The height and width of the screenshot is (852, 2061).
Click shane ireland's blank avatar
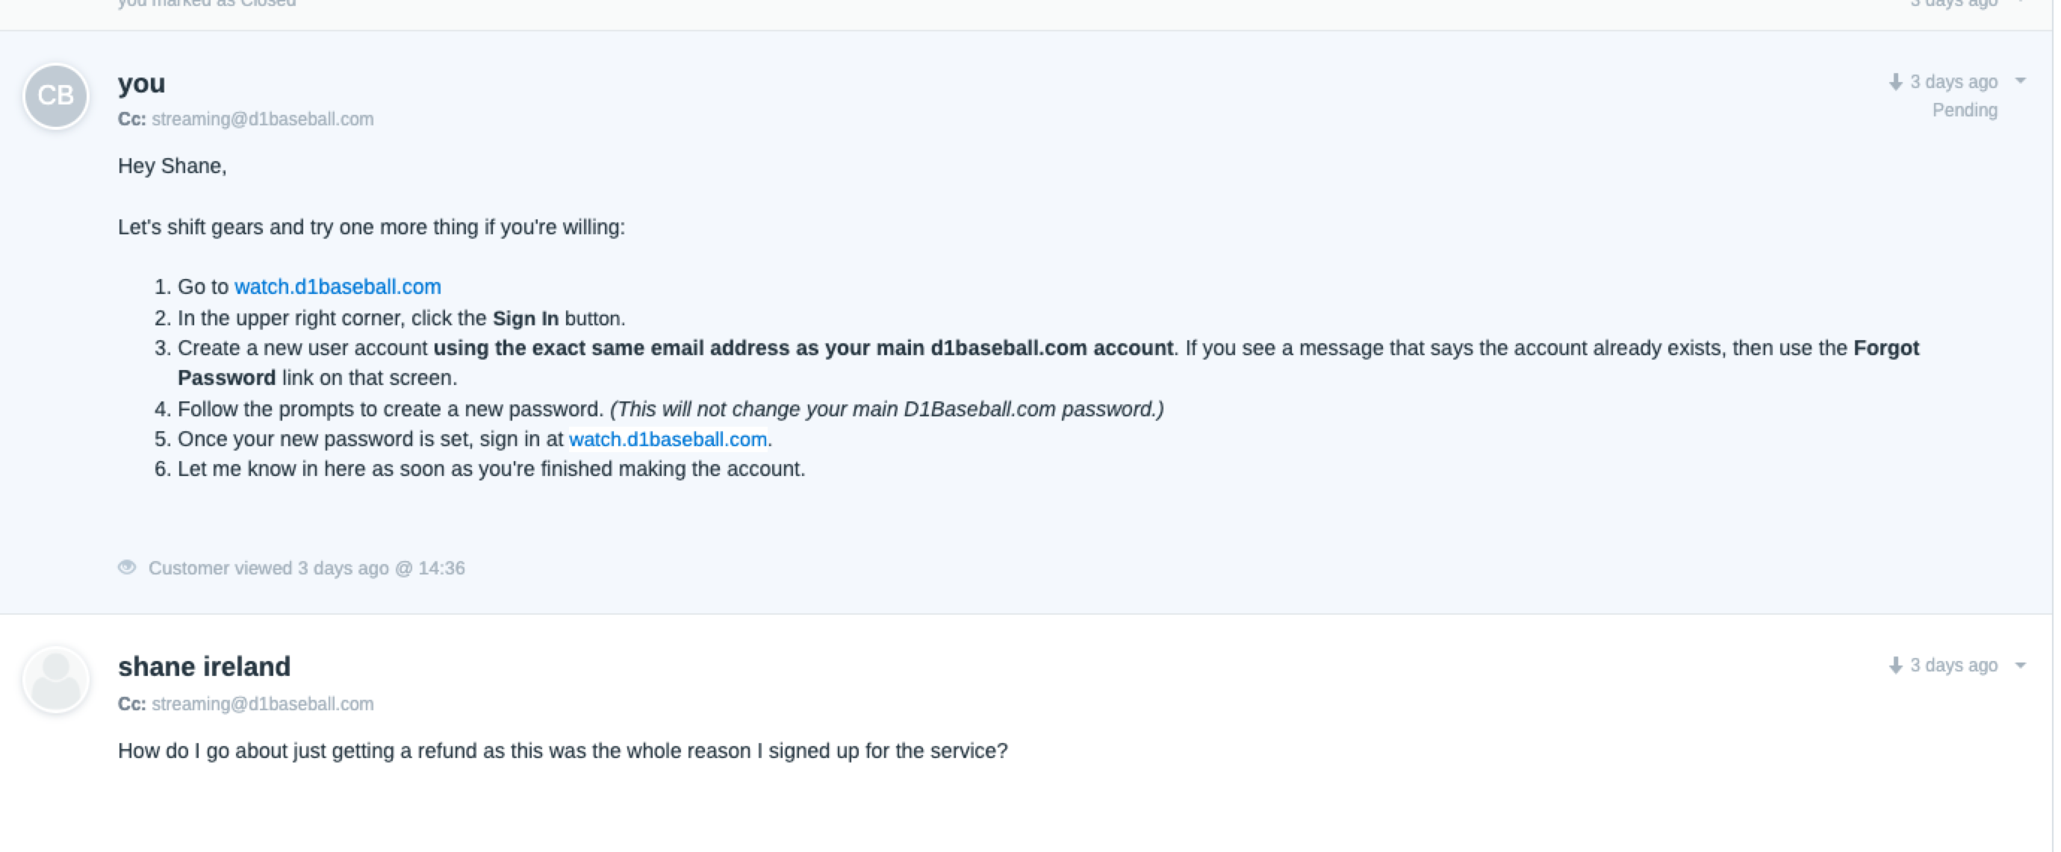point(55,680)
